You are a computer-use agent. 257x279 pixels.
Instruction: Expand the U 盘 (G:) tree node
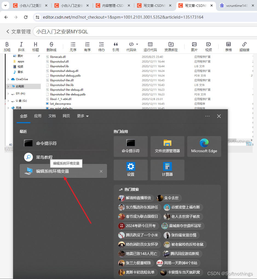tap(8, 101)
